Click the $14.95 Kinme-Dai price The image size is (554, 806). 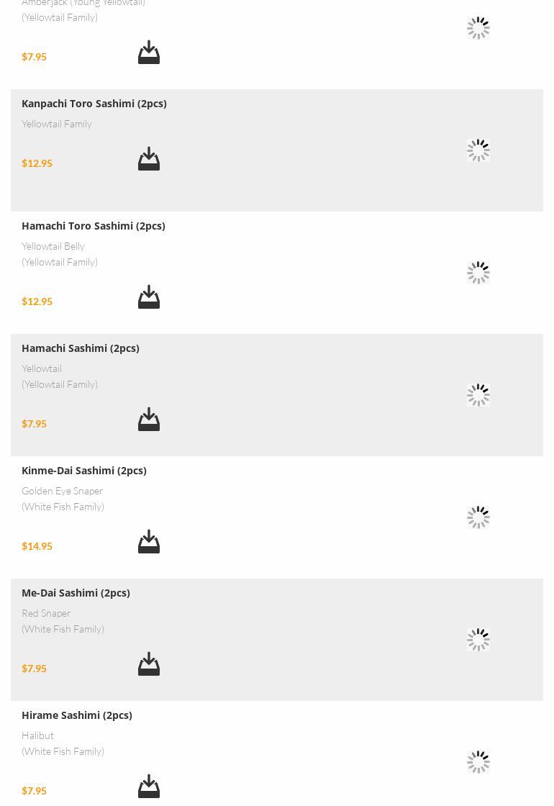tap(37, 546)
